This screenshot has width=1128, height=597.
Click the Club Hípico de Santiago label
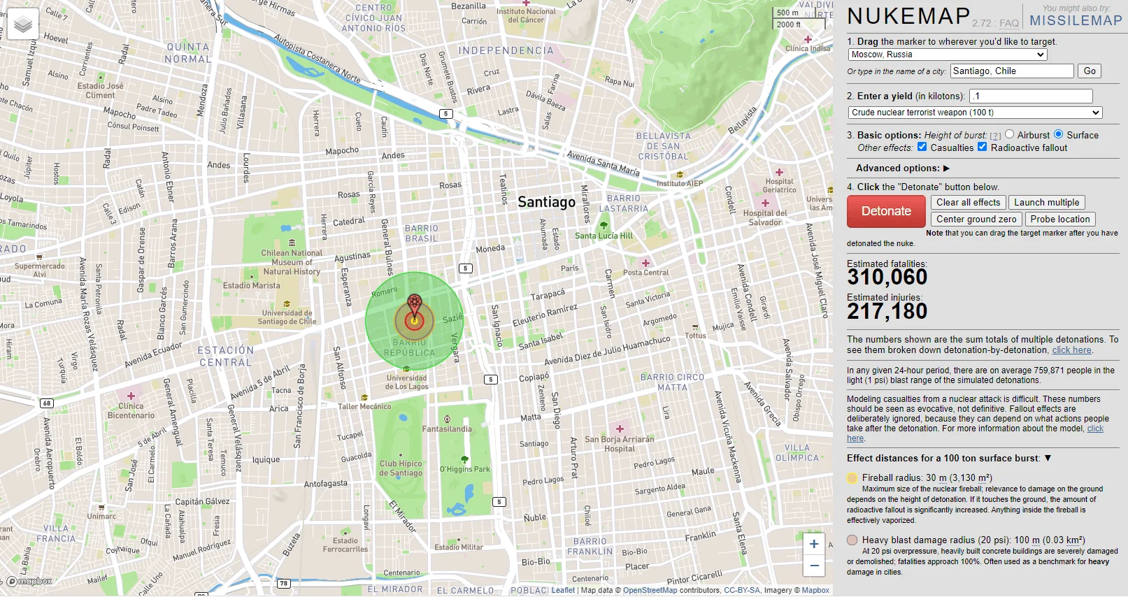point(401,468)
